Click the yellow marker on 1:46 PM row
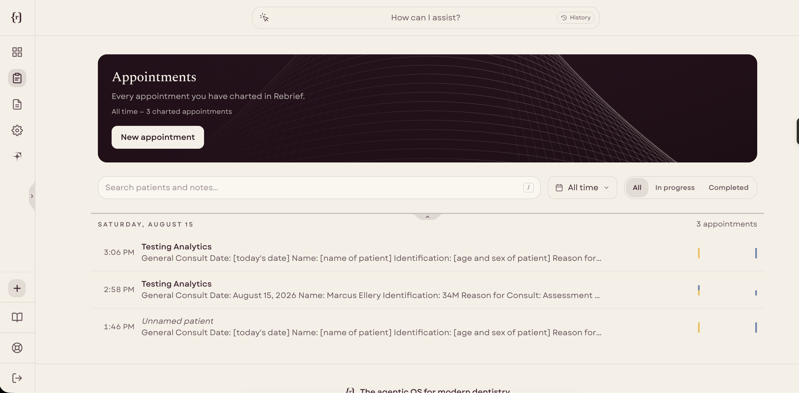The image size is (799, 393). [x=699, y=327]
